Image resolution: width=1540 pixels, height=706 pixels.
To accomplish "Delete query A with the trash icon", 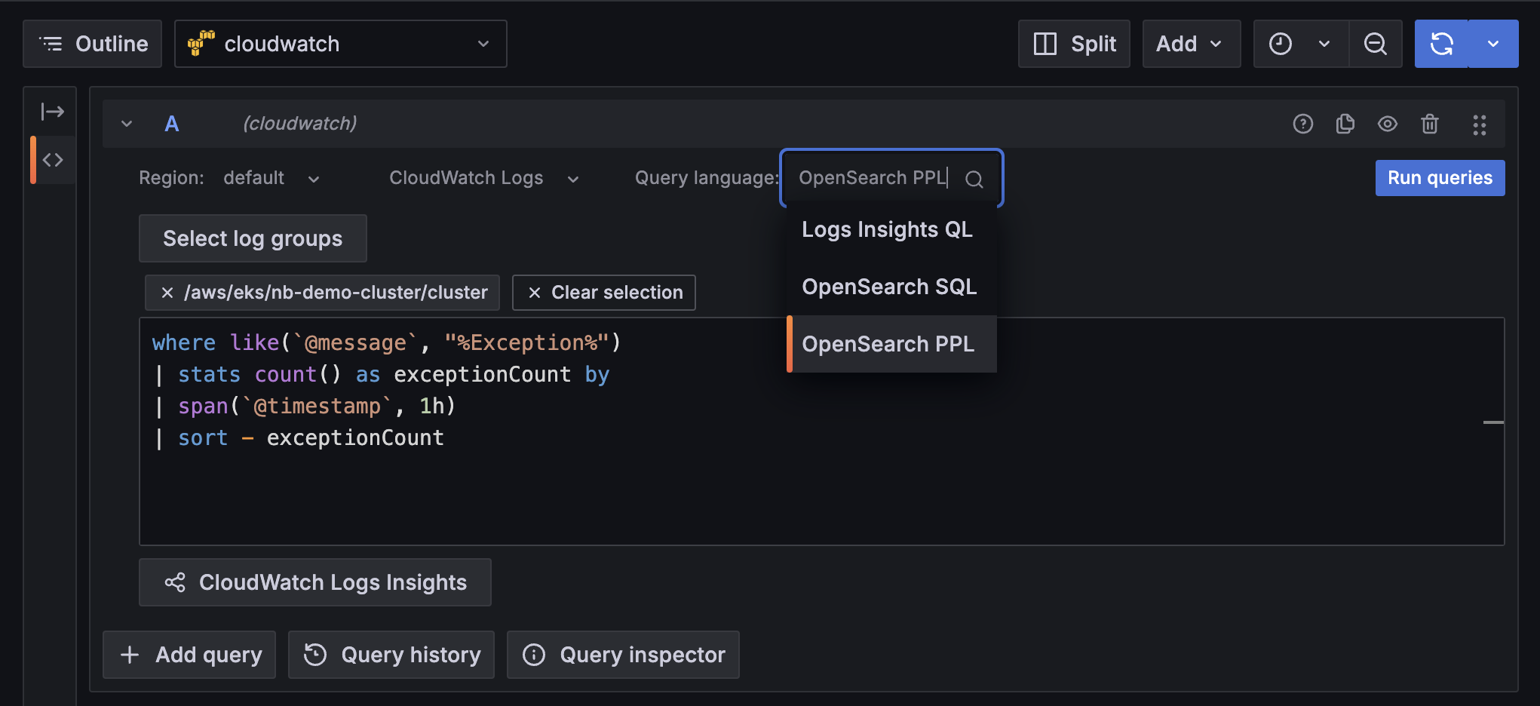I will pos(1431,124).
